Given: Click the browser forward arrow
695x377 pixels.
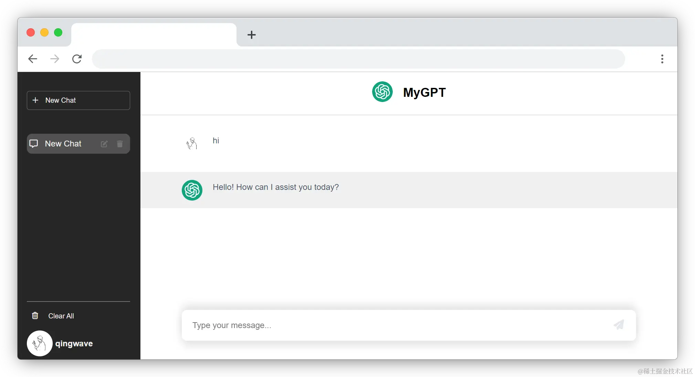Looking at the screenshot, I should click(55, 59).
